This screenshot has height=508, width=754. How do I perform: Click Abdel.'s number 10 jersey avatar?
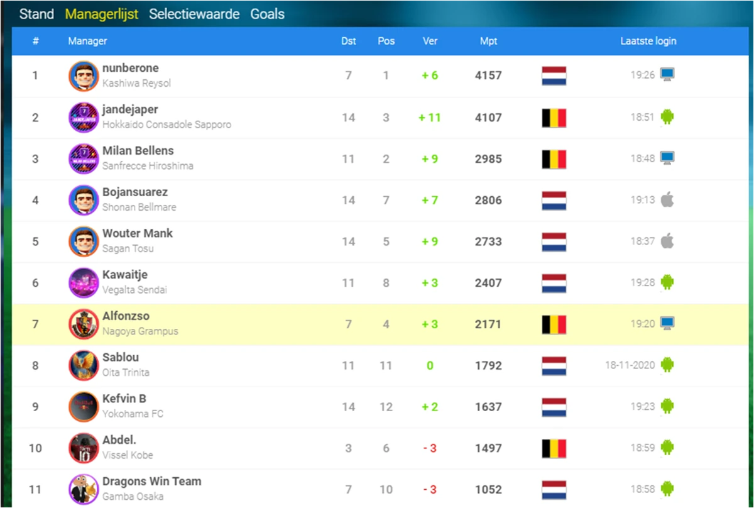83,448
